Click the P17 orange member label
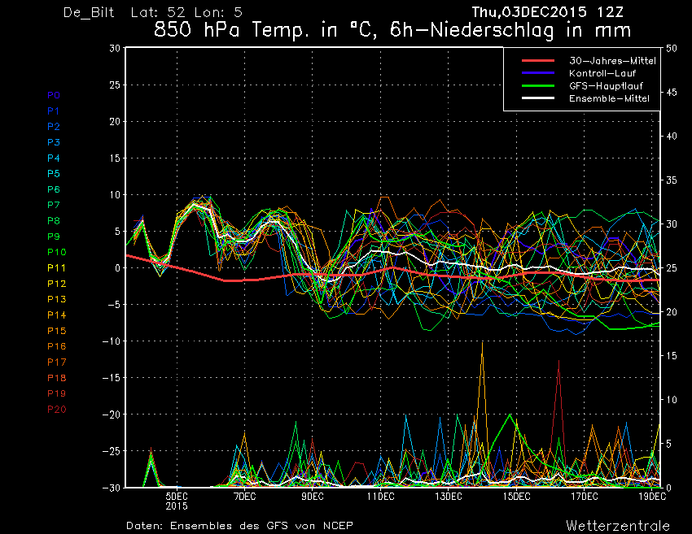 (56, 363)
